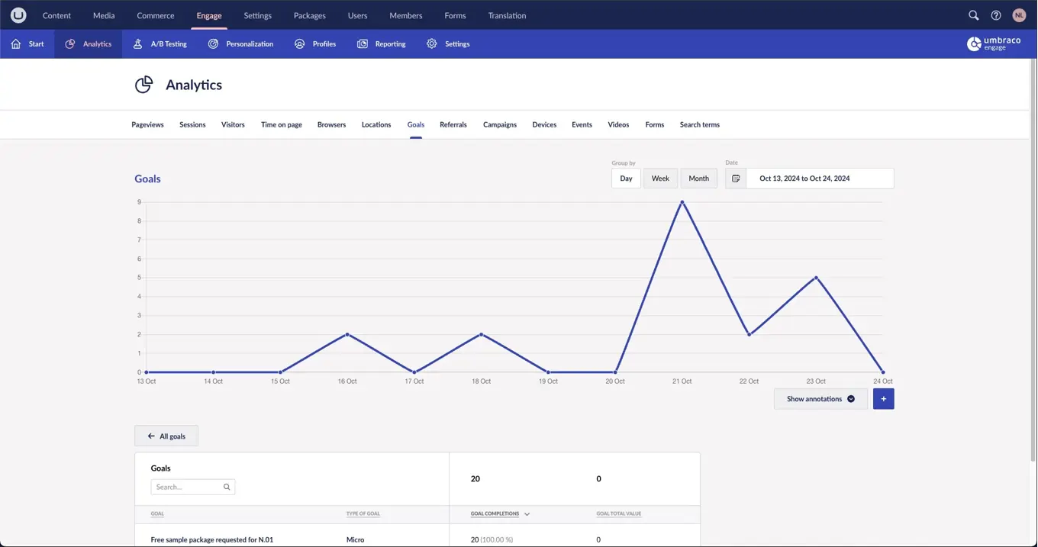Viewport: 1038px width, 547px height.
Task: Open the top-bar Forms section
Action: tap(455, 15)
